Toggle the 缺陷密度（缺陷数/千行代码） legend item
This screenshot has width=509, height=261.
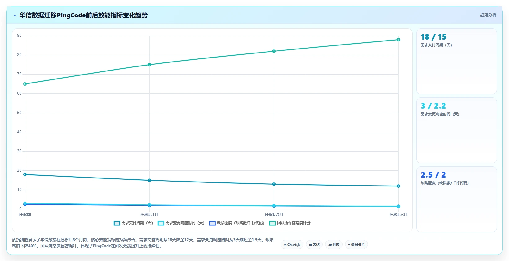point(237,223)
